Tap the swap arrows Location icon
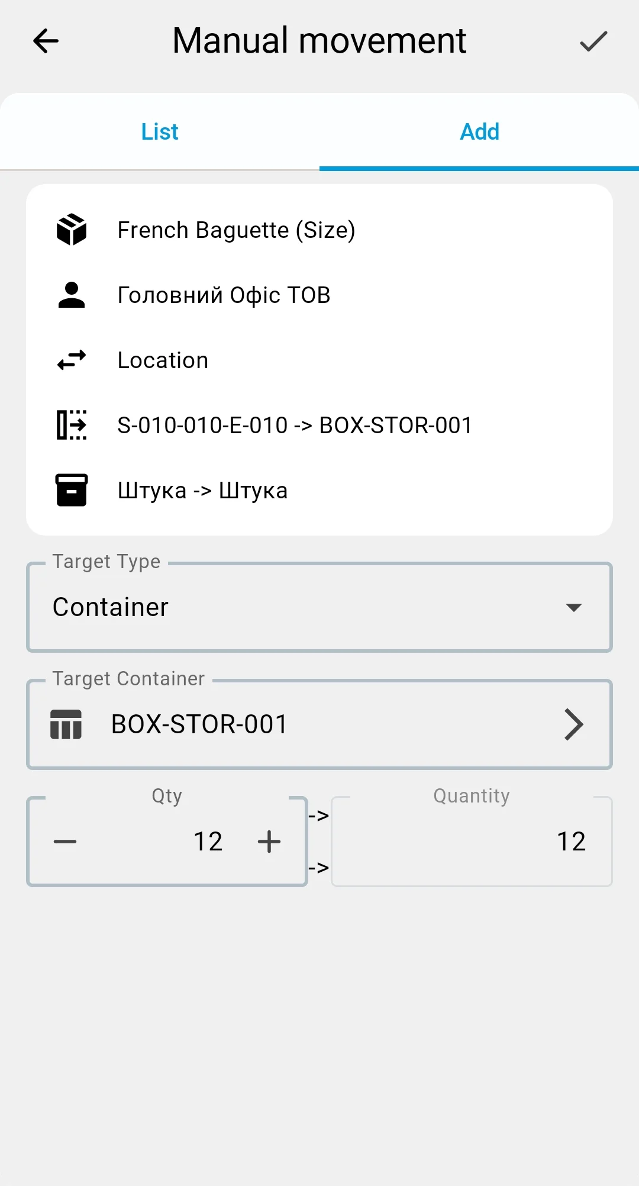Screen dimensions: 639x1186 click(72, 360)
